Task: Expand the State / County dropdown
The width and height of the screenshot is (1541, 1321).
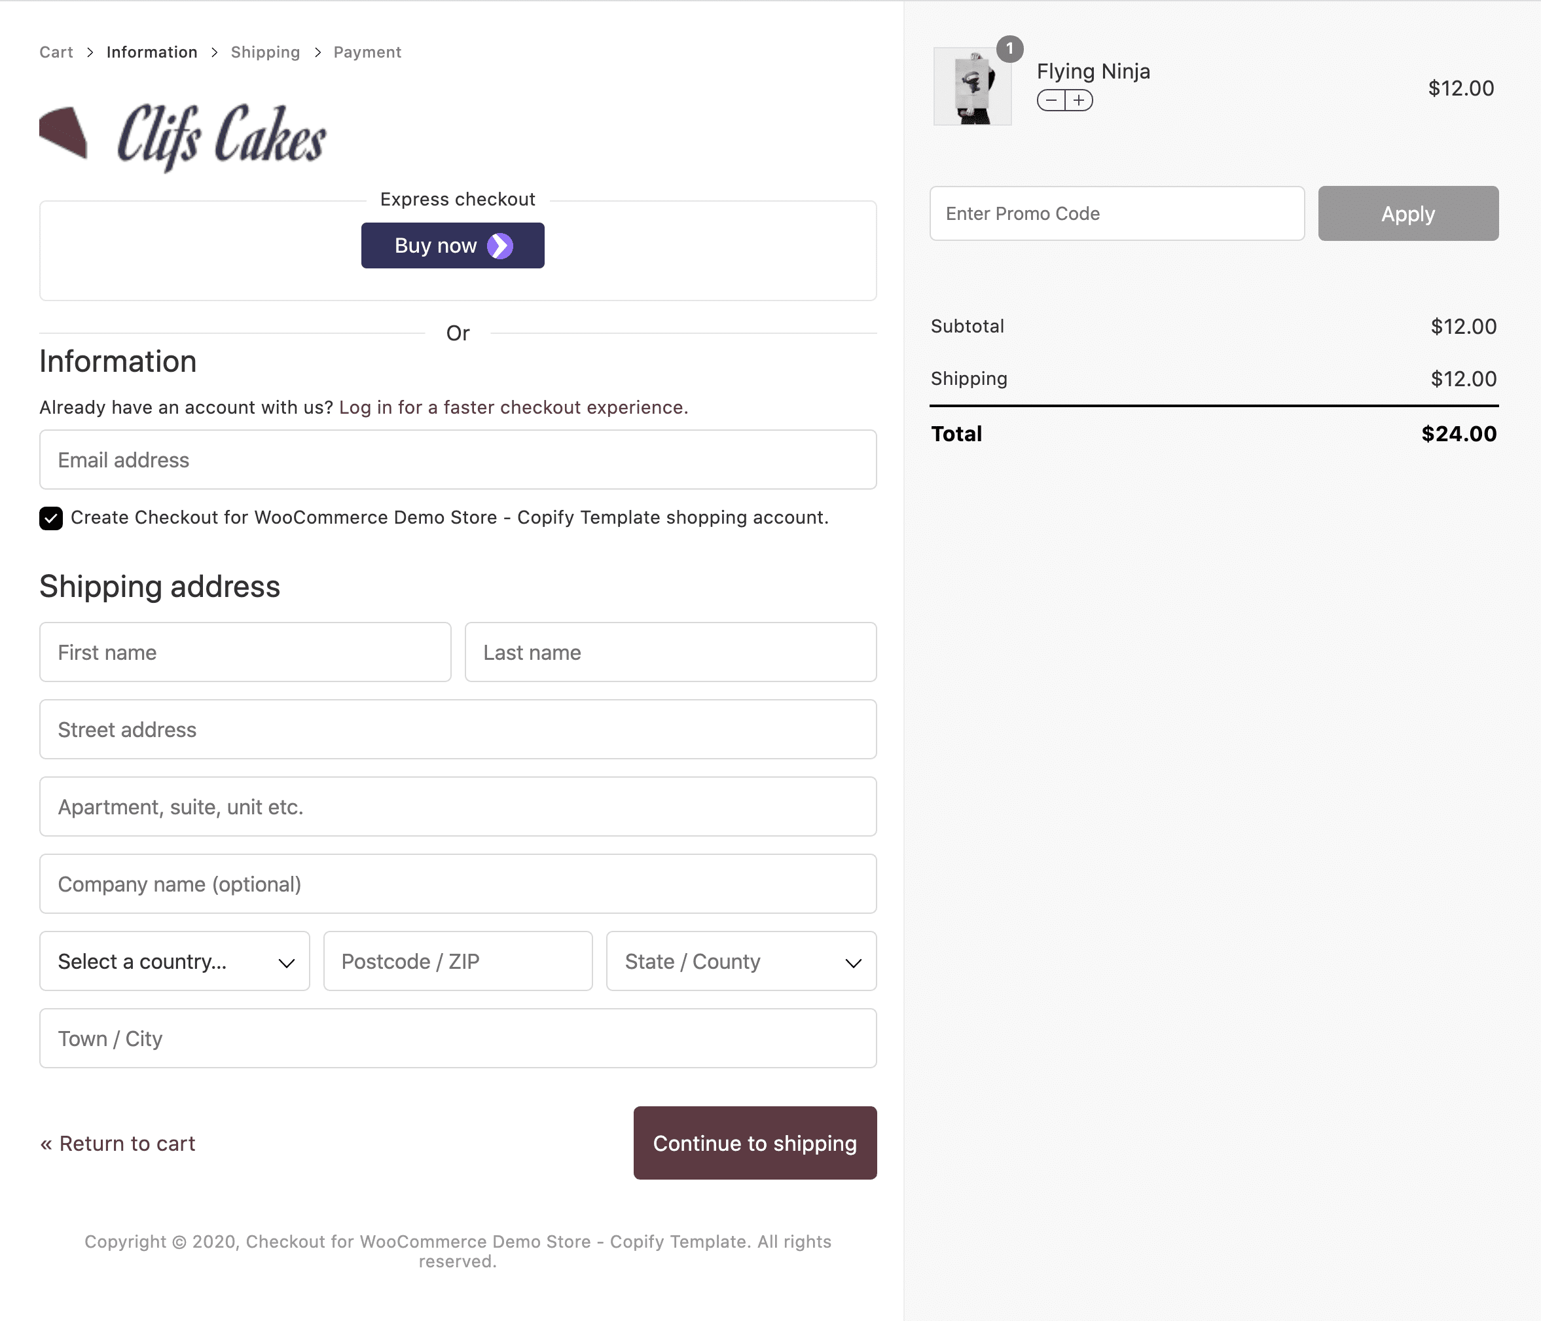Action: pyautogui.click(x=741, y=961)
